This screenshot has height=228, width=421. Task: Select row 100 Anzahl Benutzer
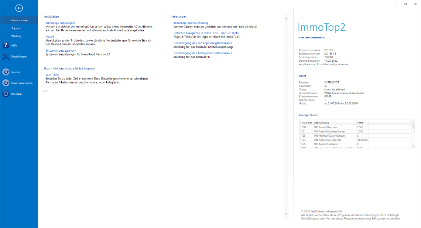click(x=356, y=127)
